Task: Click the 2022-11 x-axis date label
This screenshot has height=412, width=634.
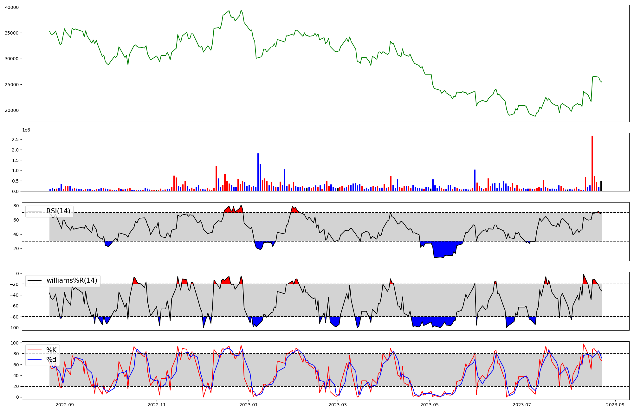Action: click(157, 405)
